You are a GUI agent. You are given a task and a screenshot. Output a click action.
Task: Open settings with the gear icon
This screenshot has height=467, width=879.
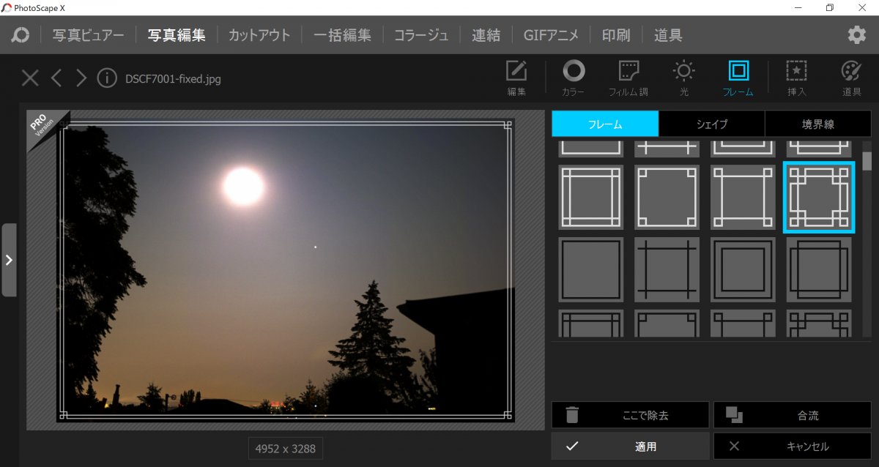coord(856,35)
